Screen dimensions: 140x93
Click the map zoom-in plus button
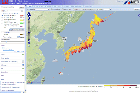click(29, 19)
